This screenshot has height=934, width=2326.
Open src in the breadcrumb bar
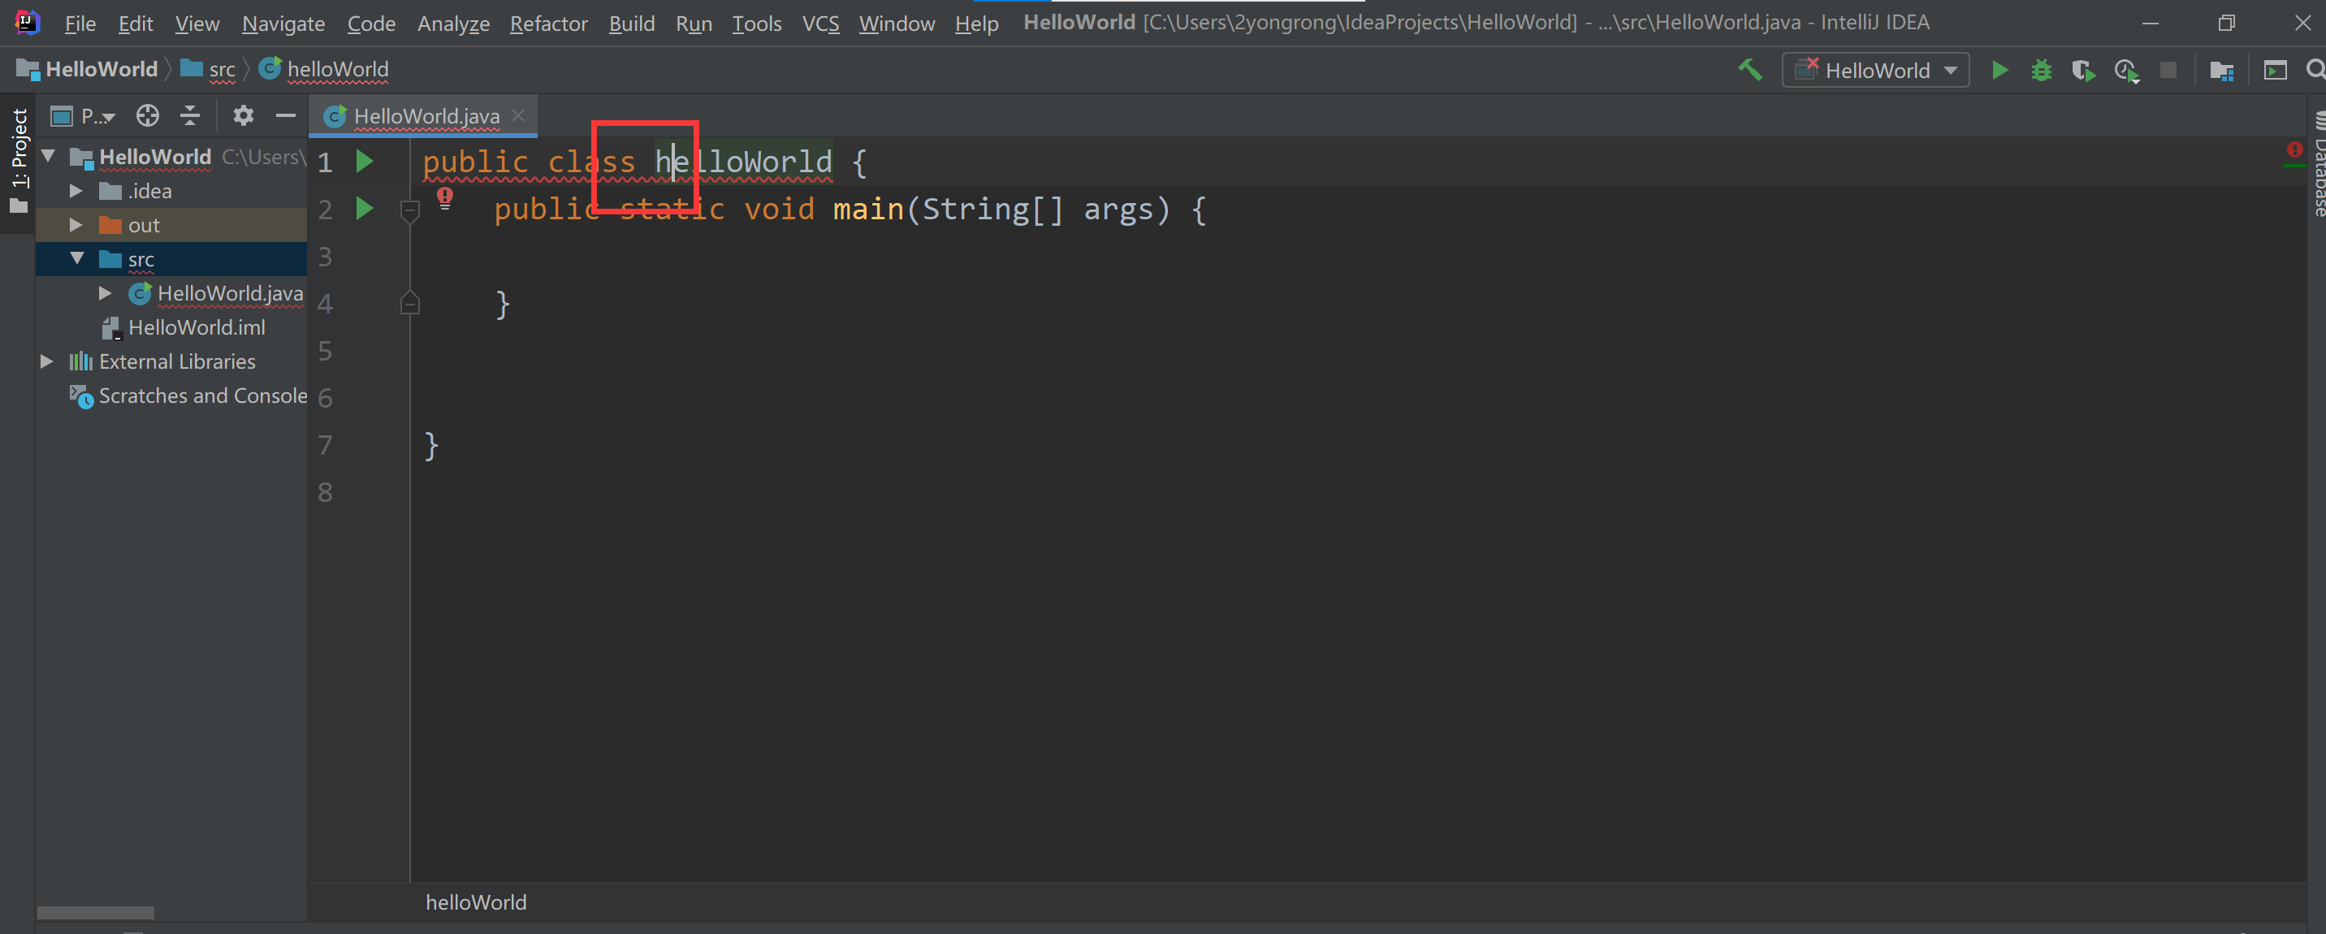(219, 69)
